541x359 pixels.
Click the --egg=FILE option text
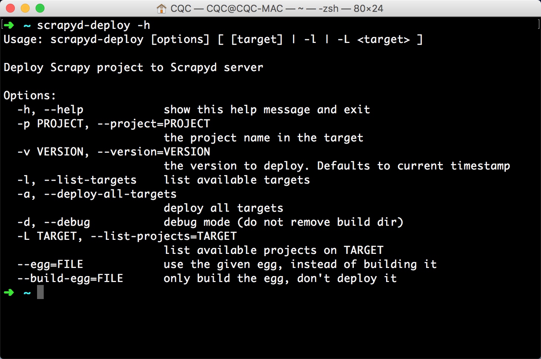click(x=50, y=264)
